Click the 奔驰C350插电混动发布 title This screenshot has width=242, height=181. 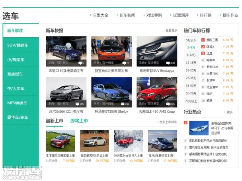click(x=66, y=71)
